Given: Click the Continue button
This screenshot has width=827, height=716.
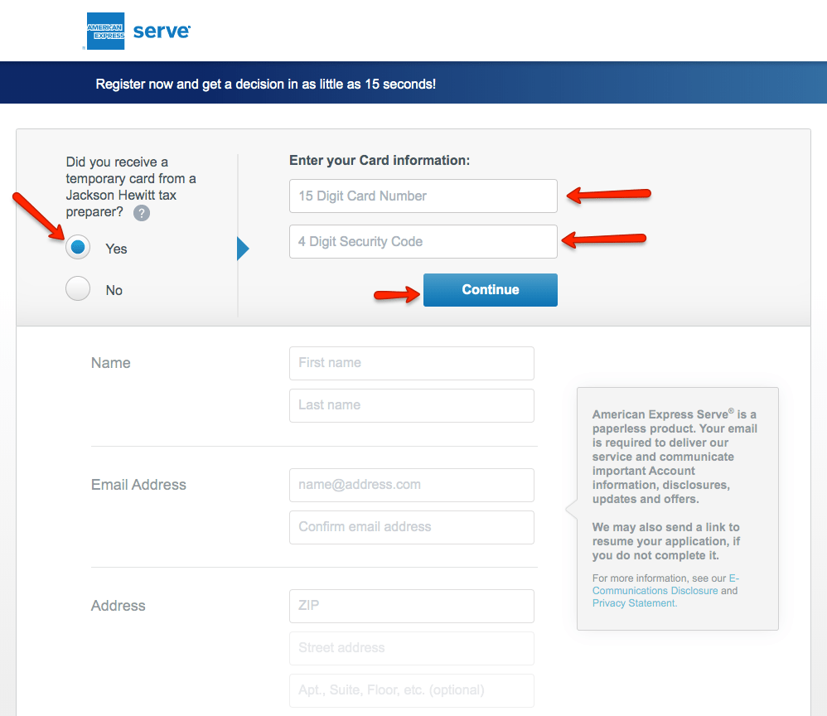Looking at the screenshot, I should (x=490, y=290).
